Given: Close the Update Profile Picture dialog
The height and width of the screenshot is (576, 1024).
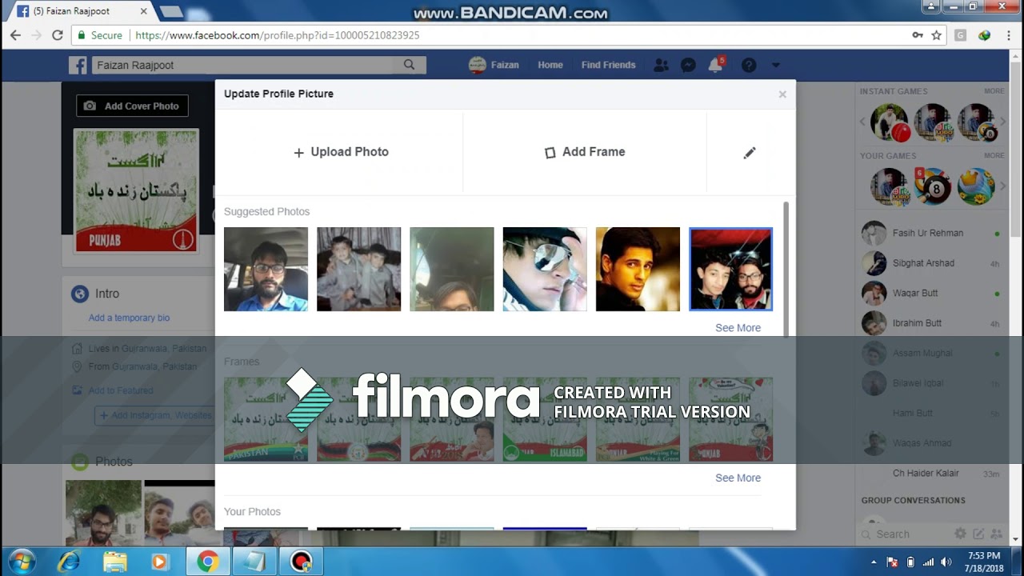Looking at the screenshot, I should pos(782,94).
